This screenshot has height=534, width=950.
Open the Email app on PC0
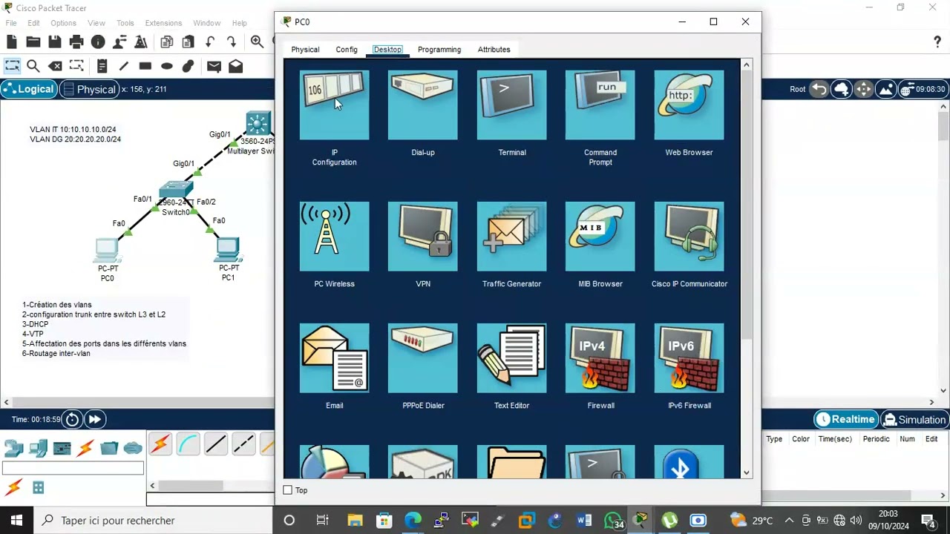coord(334,358)
